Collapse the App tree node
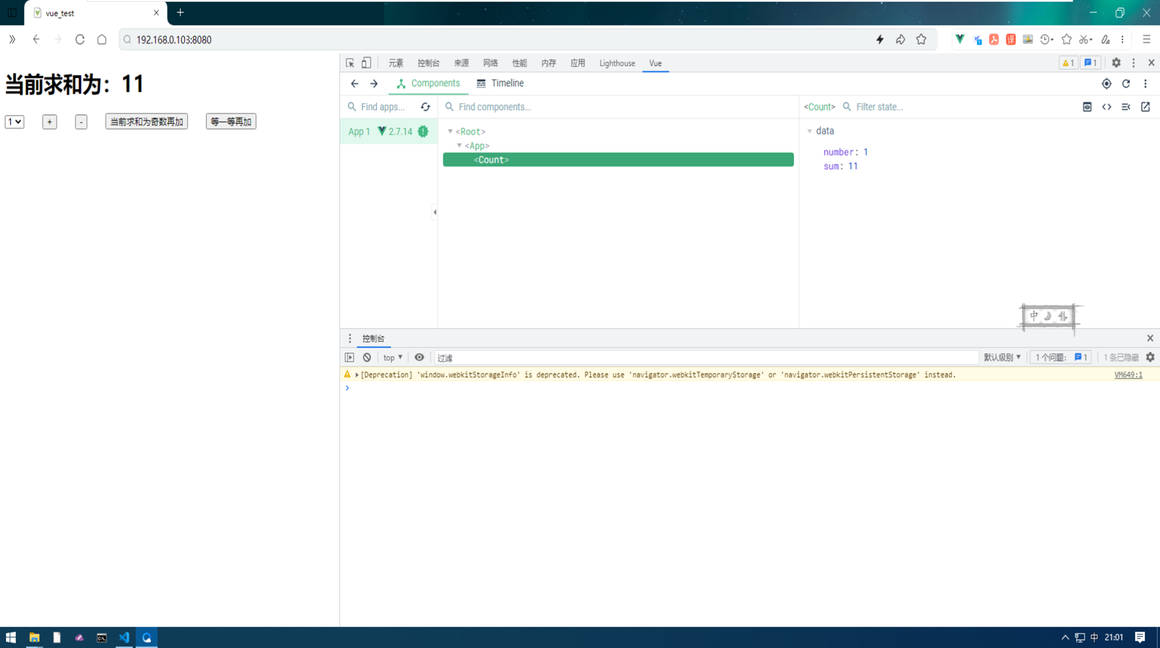Screen dimensions: 1160x648 (x=459, y=146)
